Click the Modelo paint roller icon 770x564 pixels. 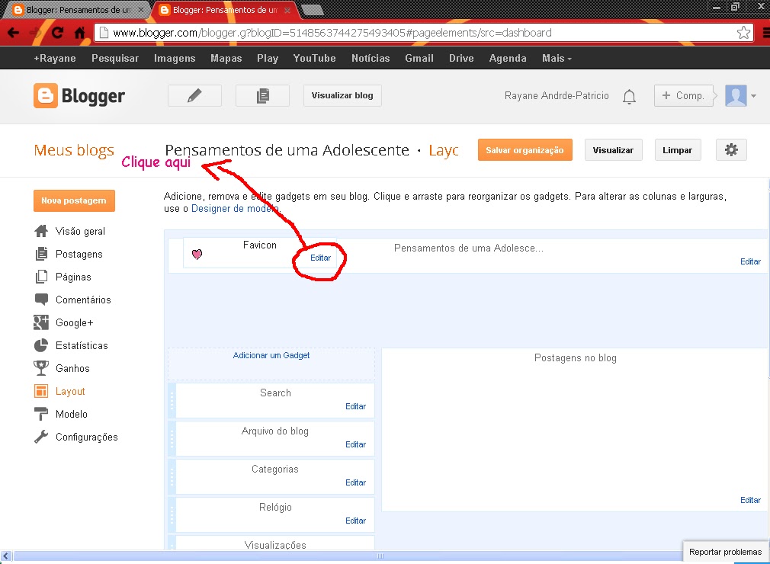pos(41,414)
